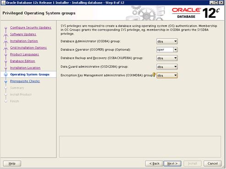This screenshot has width=226, height=169.
Task: Open the Database Administrator (OSDBA) group dropdown
Action: click(x=167, y=41)
